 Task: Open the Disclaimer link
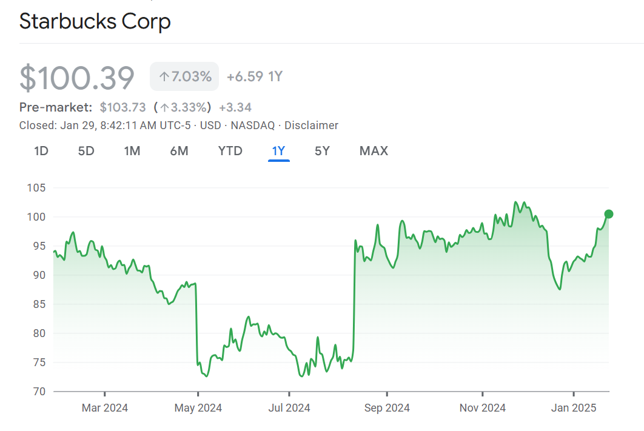(311, 125)
